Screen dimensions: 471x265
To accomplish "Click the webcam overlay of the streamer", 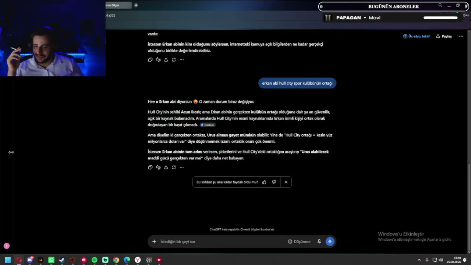I will coord(53,38).
